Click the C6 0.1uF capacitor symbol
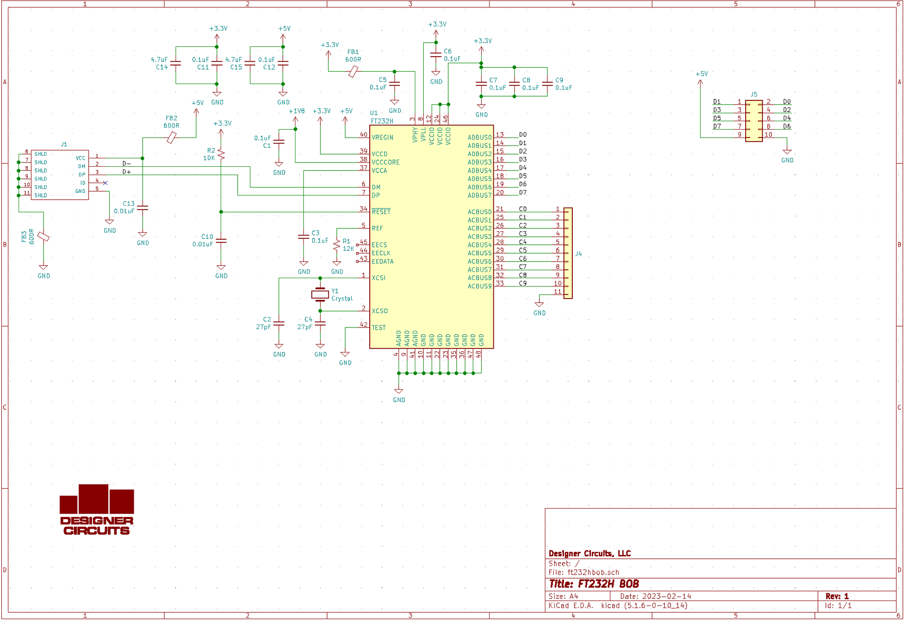 pos(436,55)
